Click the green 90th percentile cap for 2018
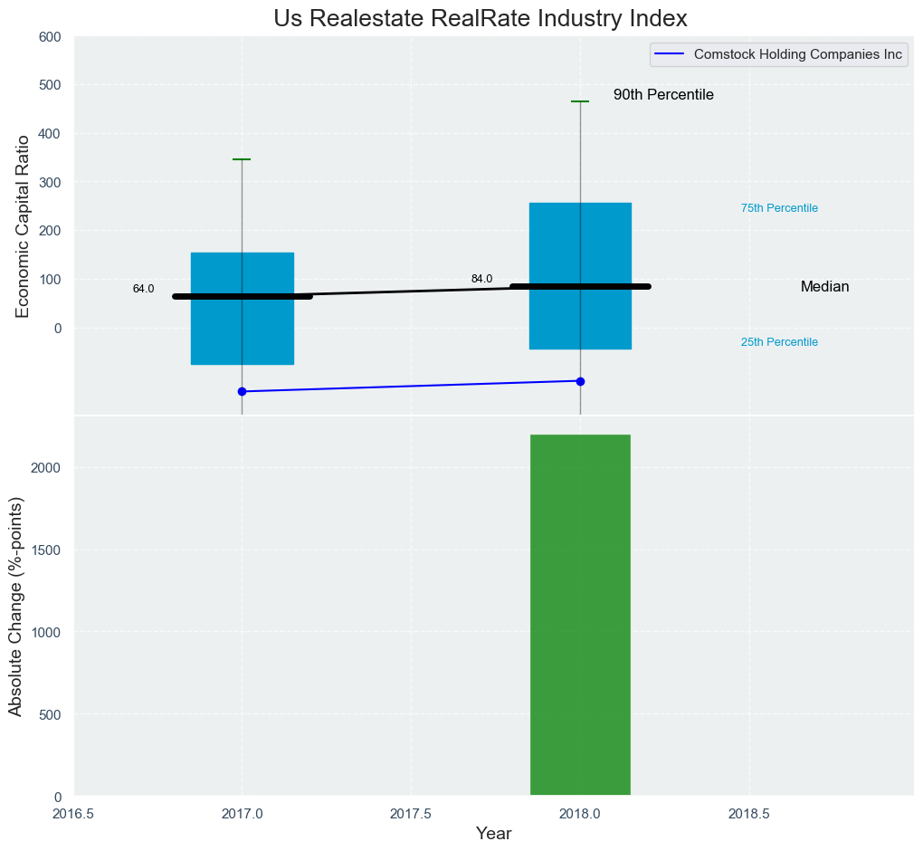Image resolution: width=923 pixels, height=851 pixels. point(580,101)
